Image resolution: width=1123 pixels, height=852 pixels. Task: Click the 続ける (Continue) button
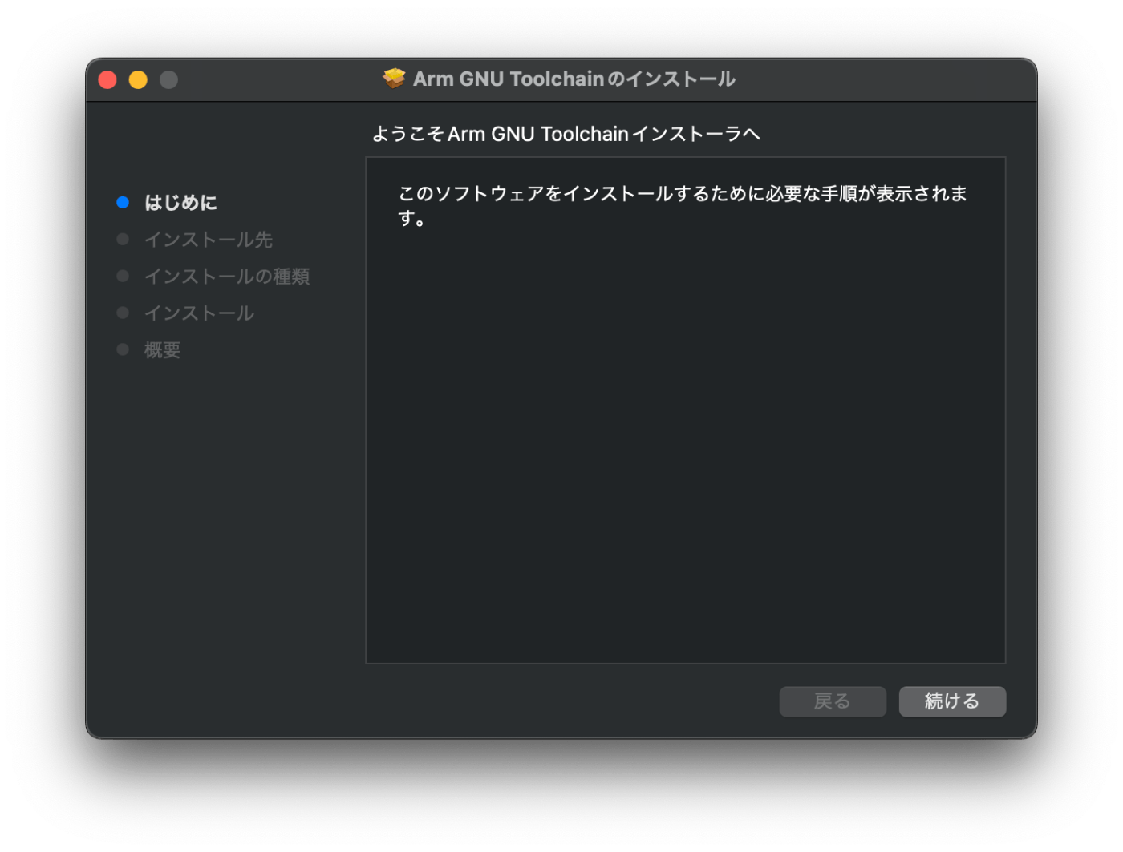pyautogui.click(x=952, y=701)
